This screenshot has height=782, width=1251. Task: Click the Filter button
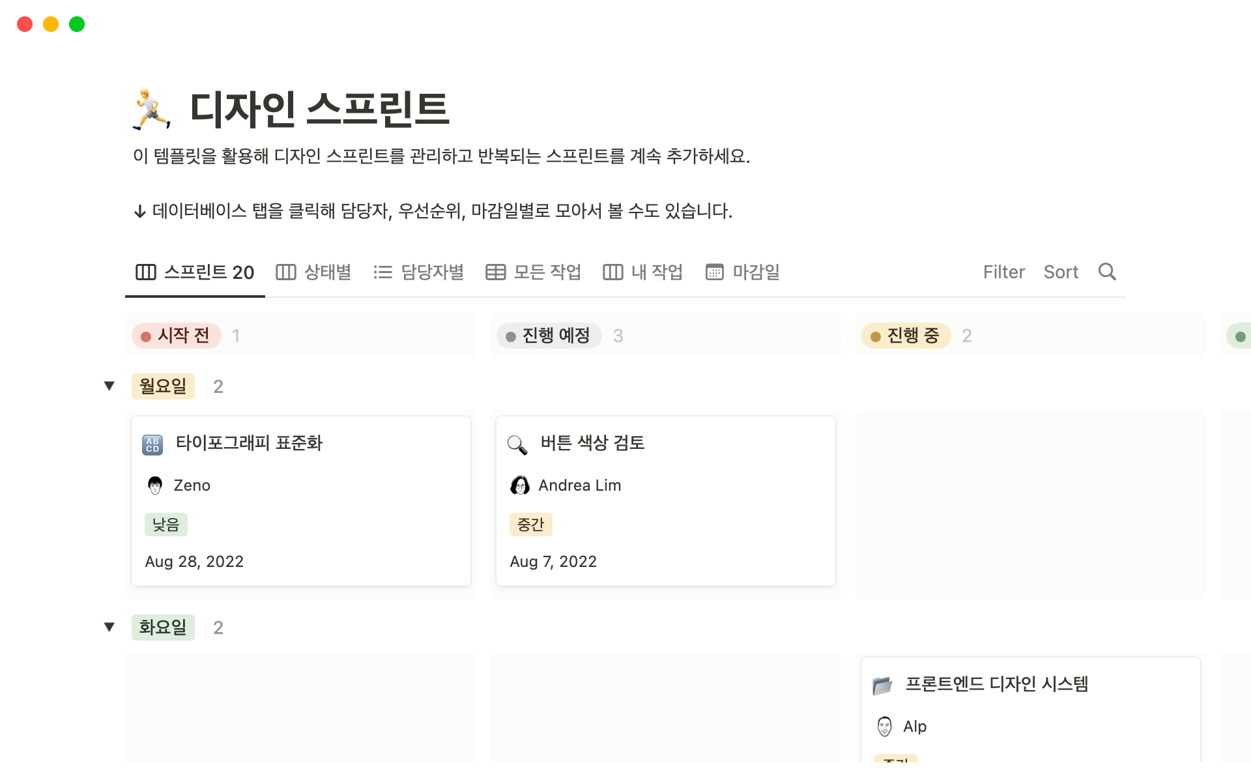point(1003,272)
